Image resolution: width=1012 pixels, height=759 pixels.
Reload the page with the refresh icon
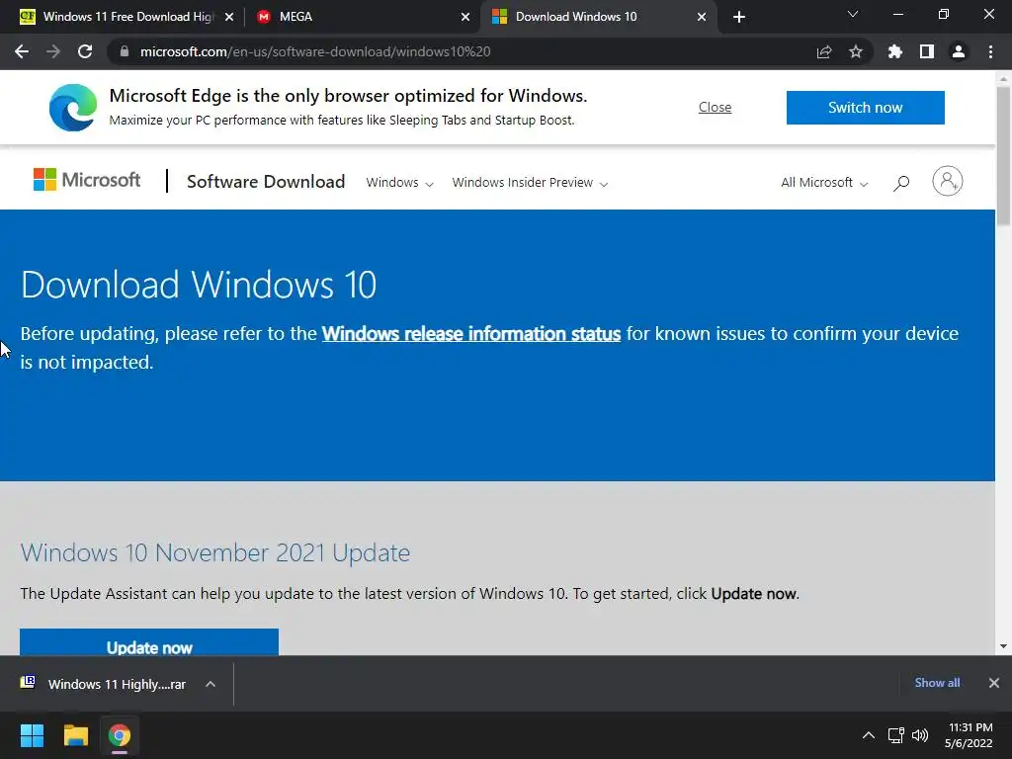click(x=85, y=51)
